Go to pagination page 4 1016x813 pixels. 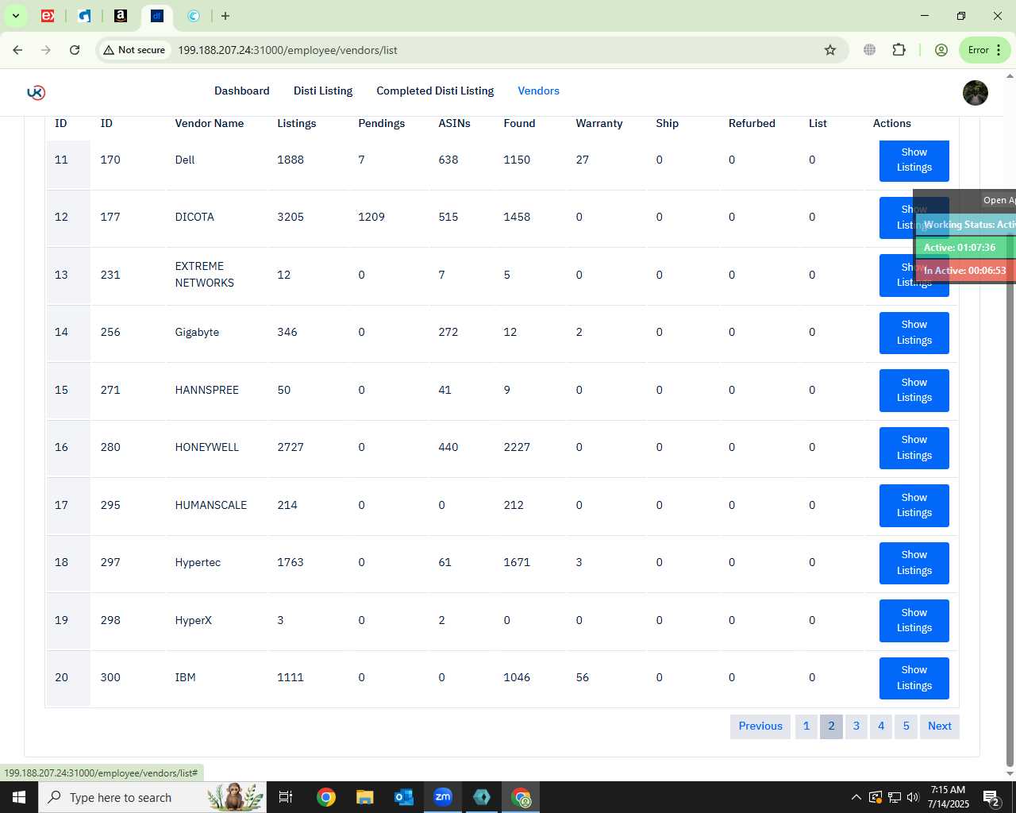click(881, 726)
